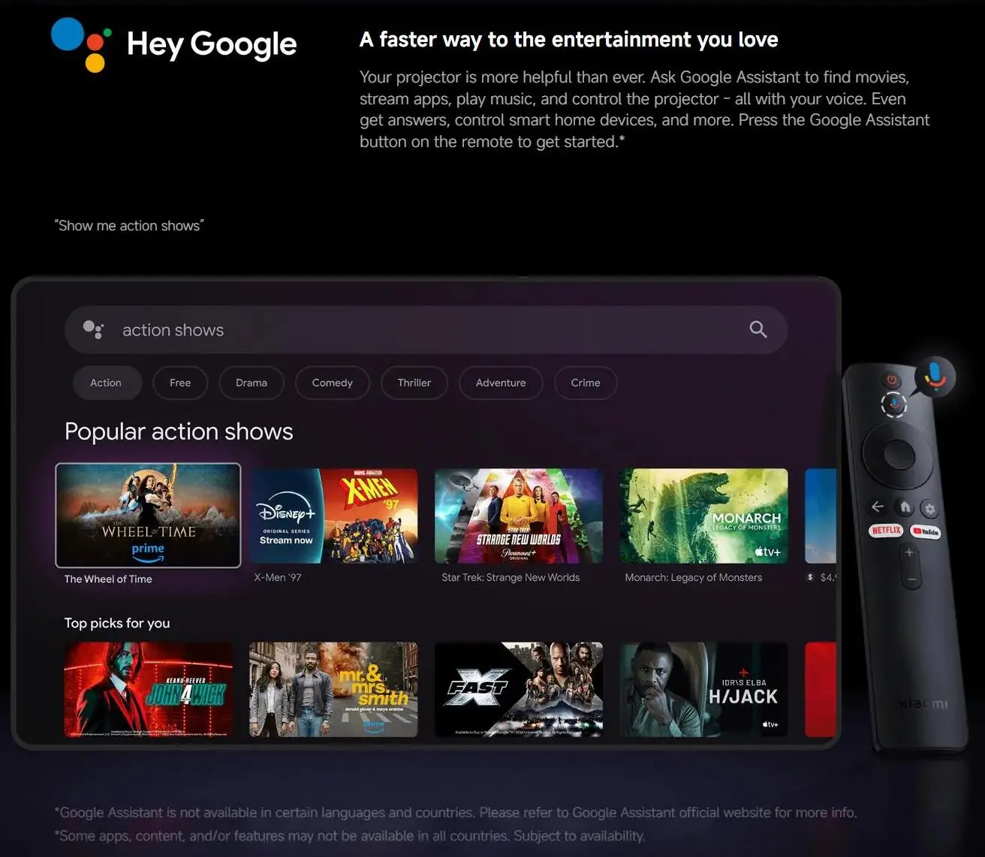This screenshot has height=857, width=985.
Task: Tap the home button on remote
Action: (905, 507)
